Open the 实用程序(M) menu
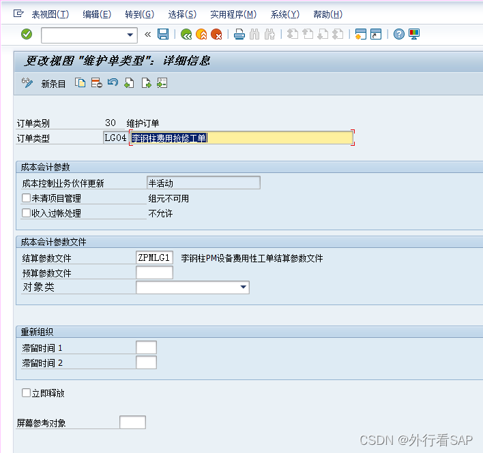This screenshot has width=483, height=453. [233, 14]
